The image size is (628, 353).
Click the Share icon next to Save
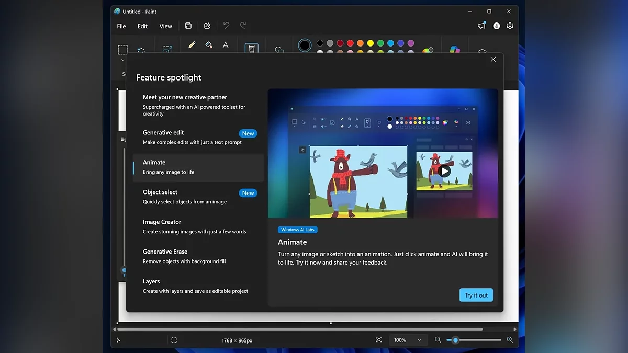[x=207, y=26]
